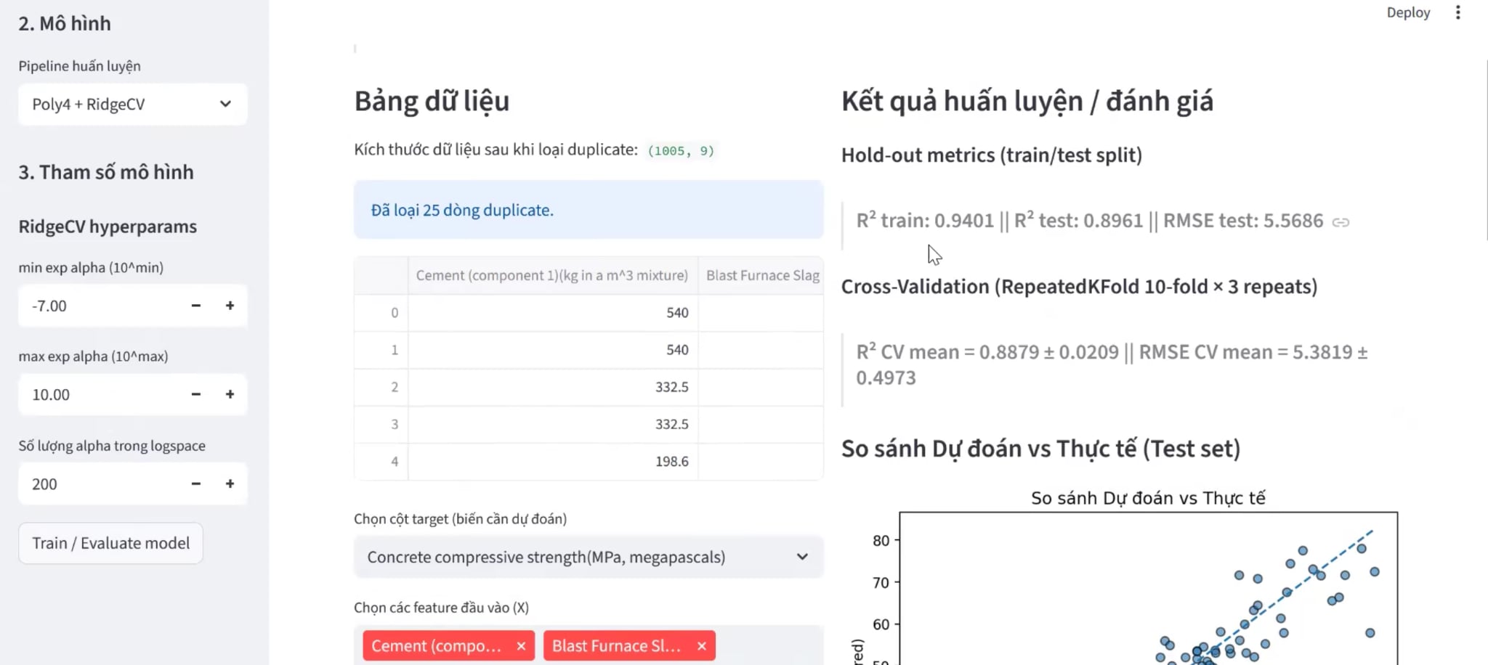Open the Pipeline huấn luyện dropdown

click(132, 105)
